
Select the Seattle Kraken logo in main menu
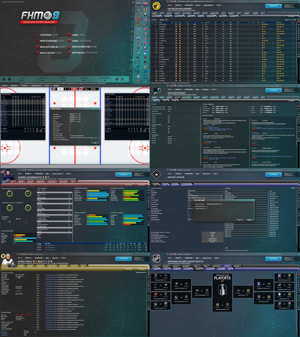pos(138,62)
